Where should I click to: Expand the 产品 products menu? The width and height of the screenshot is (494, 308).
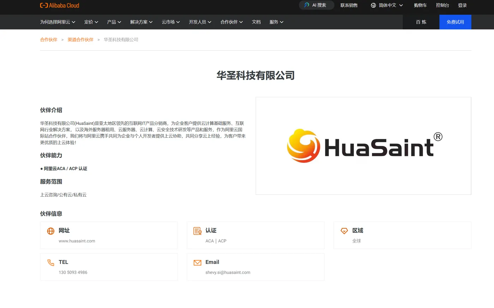click(x=114, y=22)
